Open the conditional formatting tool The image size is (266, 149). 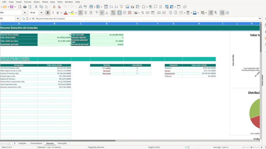tap(203, 13)
